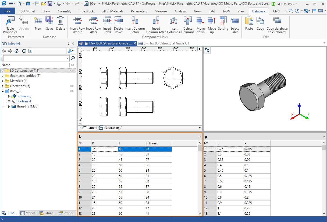Select Boolean_4 in the model tree
Image resolution: width=327 pixels, height=222 pixels.
tap(24, 101)
